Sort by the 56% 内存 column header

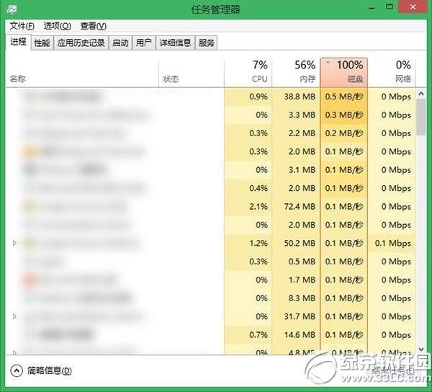[296, 72]
